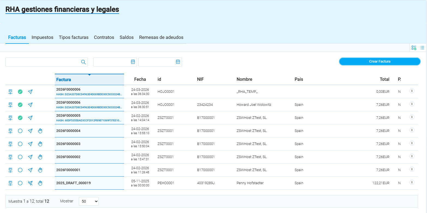Switch to the Impuestos tab

pos(42,37)
